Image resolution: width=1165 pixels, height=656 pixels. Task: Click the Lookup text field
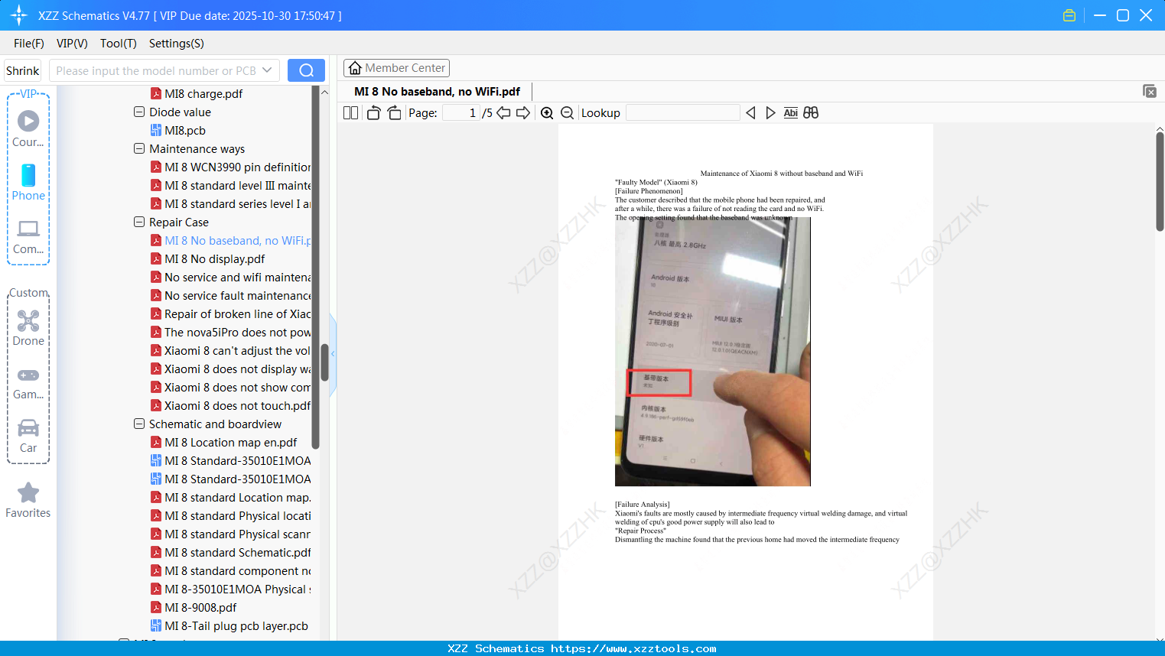pos(682,113)
